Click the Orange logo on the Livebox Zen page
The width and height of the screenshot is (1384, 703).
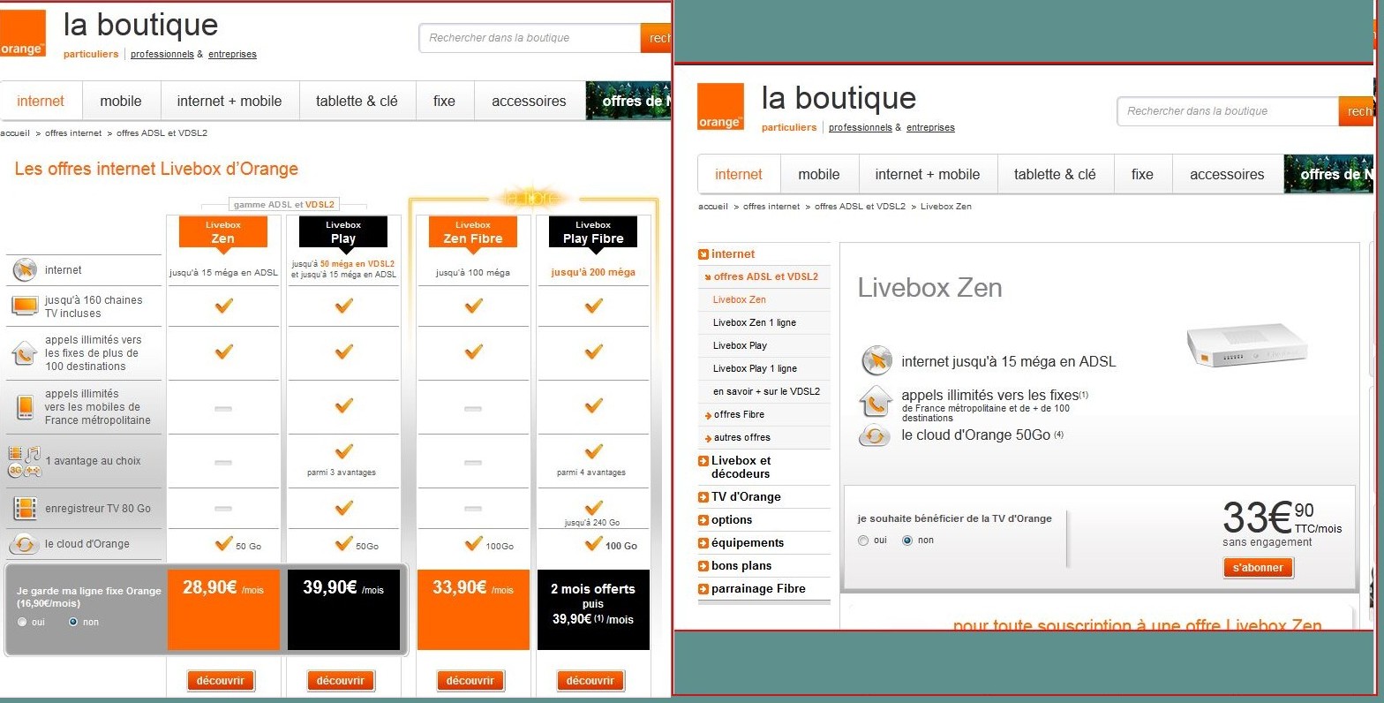click(x=720, y=107)
